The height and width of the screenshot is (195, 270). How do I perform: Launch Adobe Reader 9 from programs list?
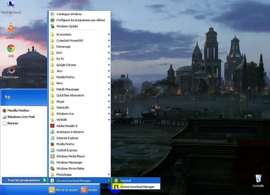point(67,126)
